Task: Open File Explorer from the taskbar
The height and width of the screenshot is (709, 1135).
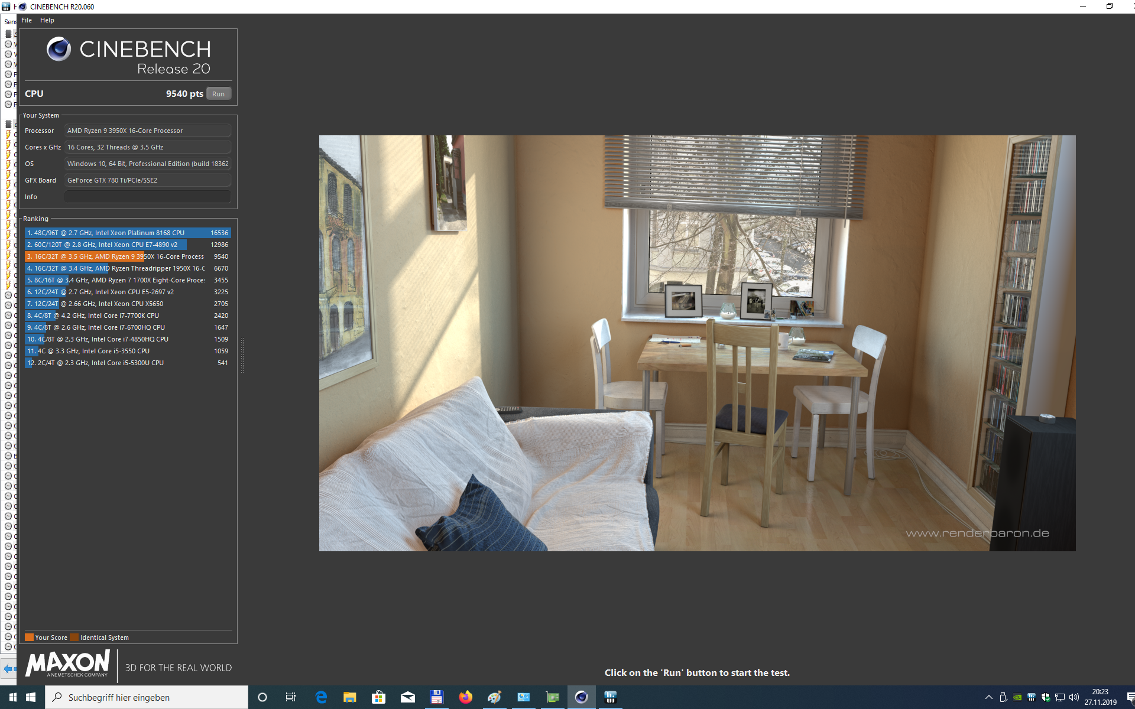Action: (x=350, y=697)
